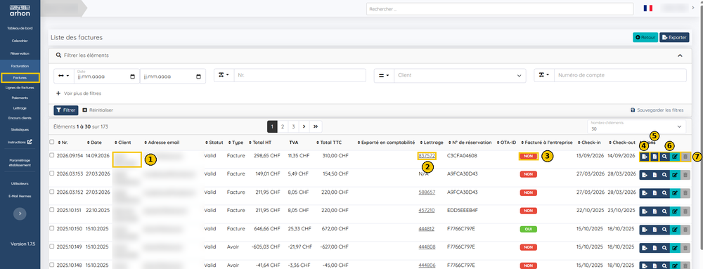Tick the checkbox for invoice 2025.10.151
703x269 pixels.
coord(51,210)
